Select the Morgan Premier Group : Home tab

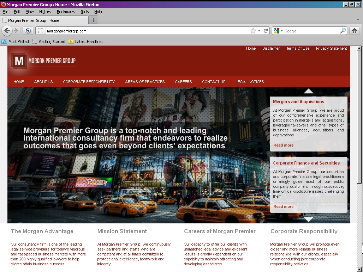click(44, 20)
